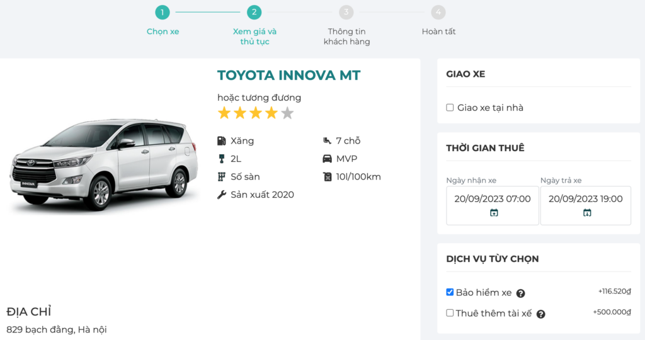645x340 pixels.
Task: Click the car icon beside MVP
Action: (327, 159)
